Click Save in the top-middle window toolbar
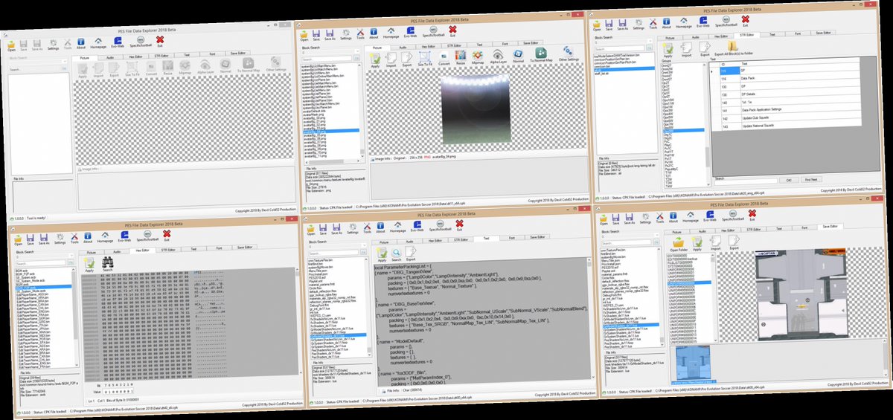The image size is (893, 420). coord(317,35)
